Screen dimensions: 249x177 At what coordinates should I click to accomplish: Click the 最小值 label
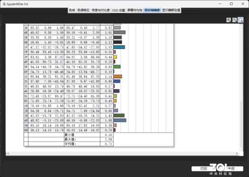click(x=69, y=135)
